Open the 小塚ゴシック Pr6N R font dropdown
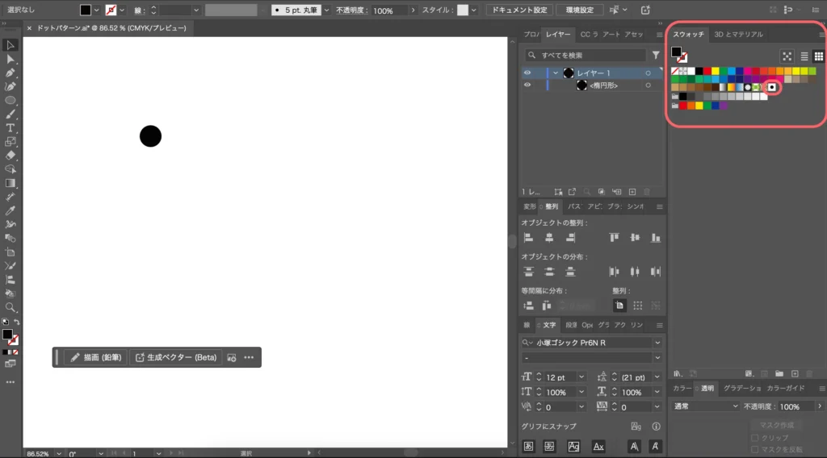The image size is (827, 458). pyautogui.click(x=657, y=343)
